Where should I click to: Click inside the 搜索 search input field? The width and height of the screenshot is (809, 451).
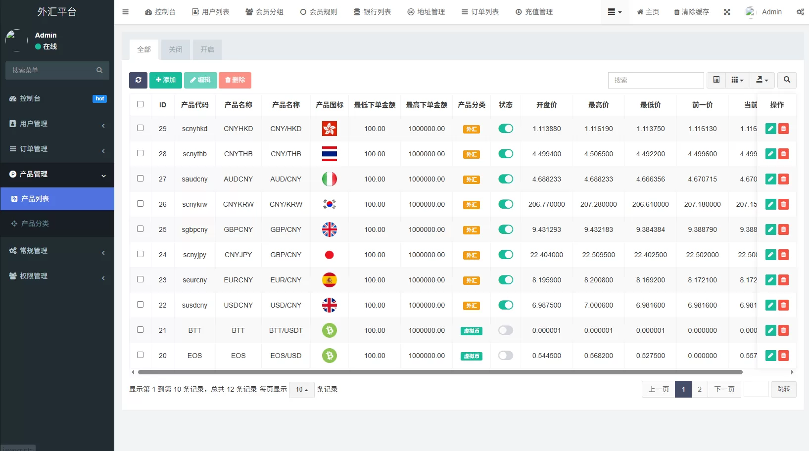656,80
